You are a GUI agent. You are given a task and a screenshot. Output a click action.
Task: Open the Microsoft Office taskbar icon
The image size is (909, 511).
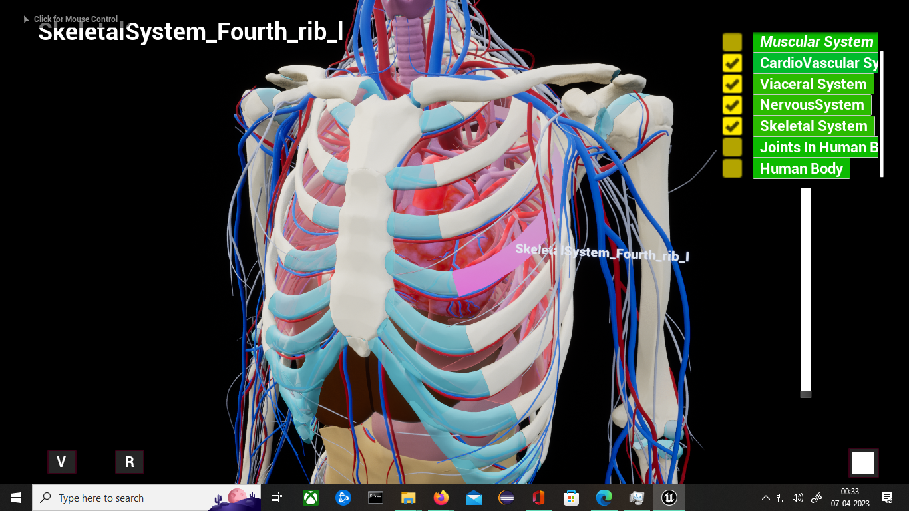coord(539,497)
